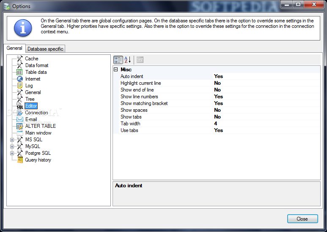
Task: Click the ALTER TABLE icon
Action: [x=20, y=126]
